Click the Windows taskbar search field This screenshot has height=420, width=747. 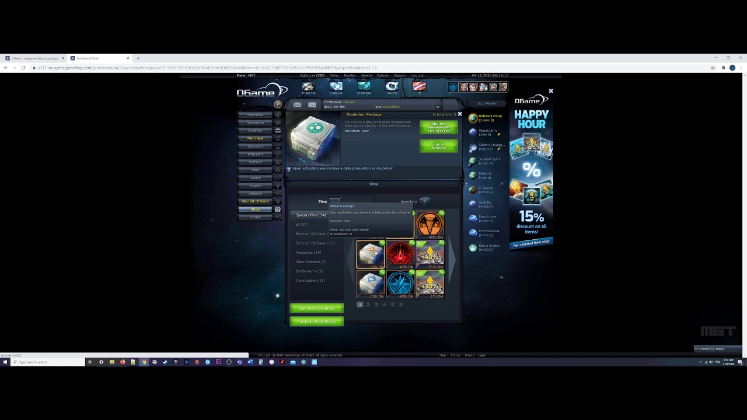point(48,362)
